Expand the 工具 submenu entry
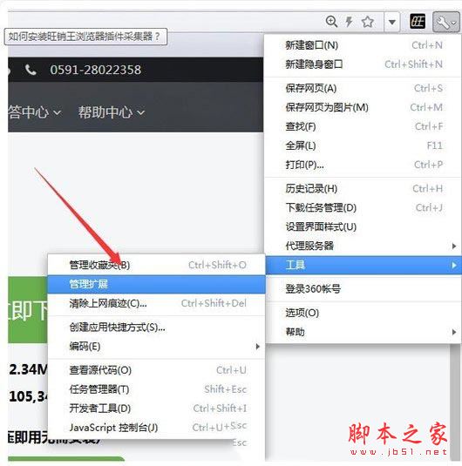This screenshot has width=462, height=466. click(x=363, y=265)
